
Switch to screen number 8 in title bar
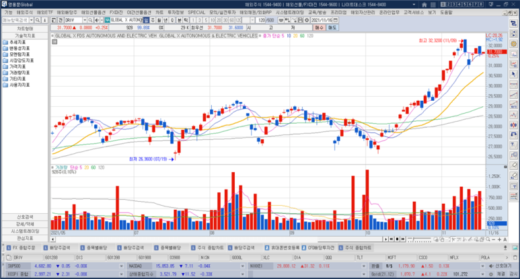(481, 5)
